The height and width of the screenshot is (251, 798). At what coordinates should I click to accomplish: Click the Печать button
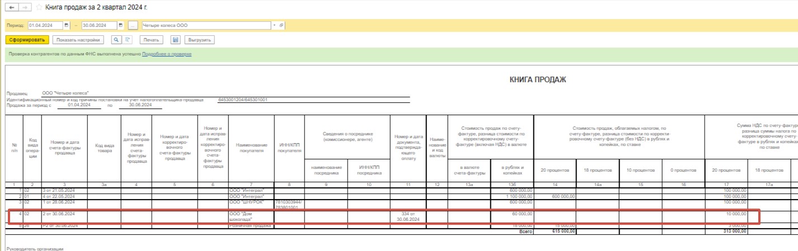point(151,40)
